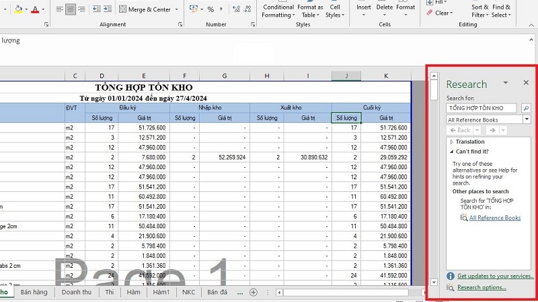Switch to Bán hàng sheet tab
Viewport: 538px width, 302px height.
point(34,292)
